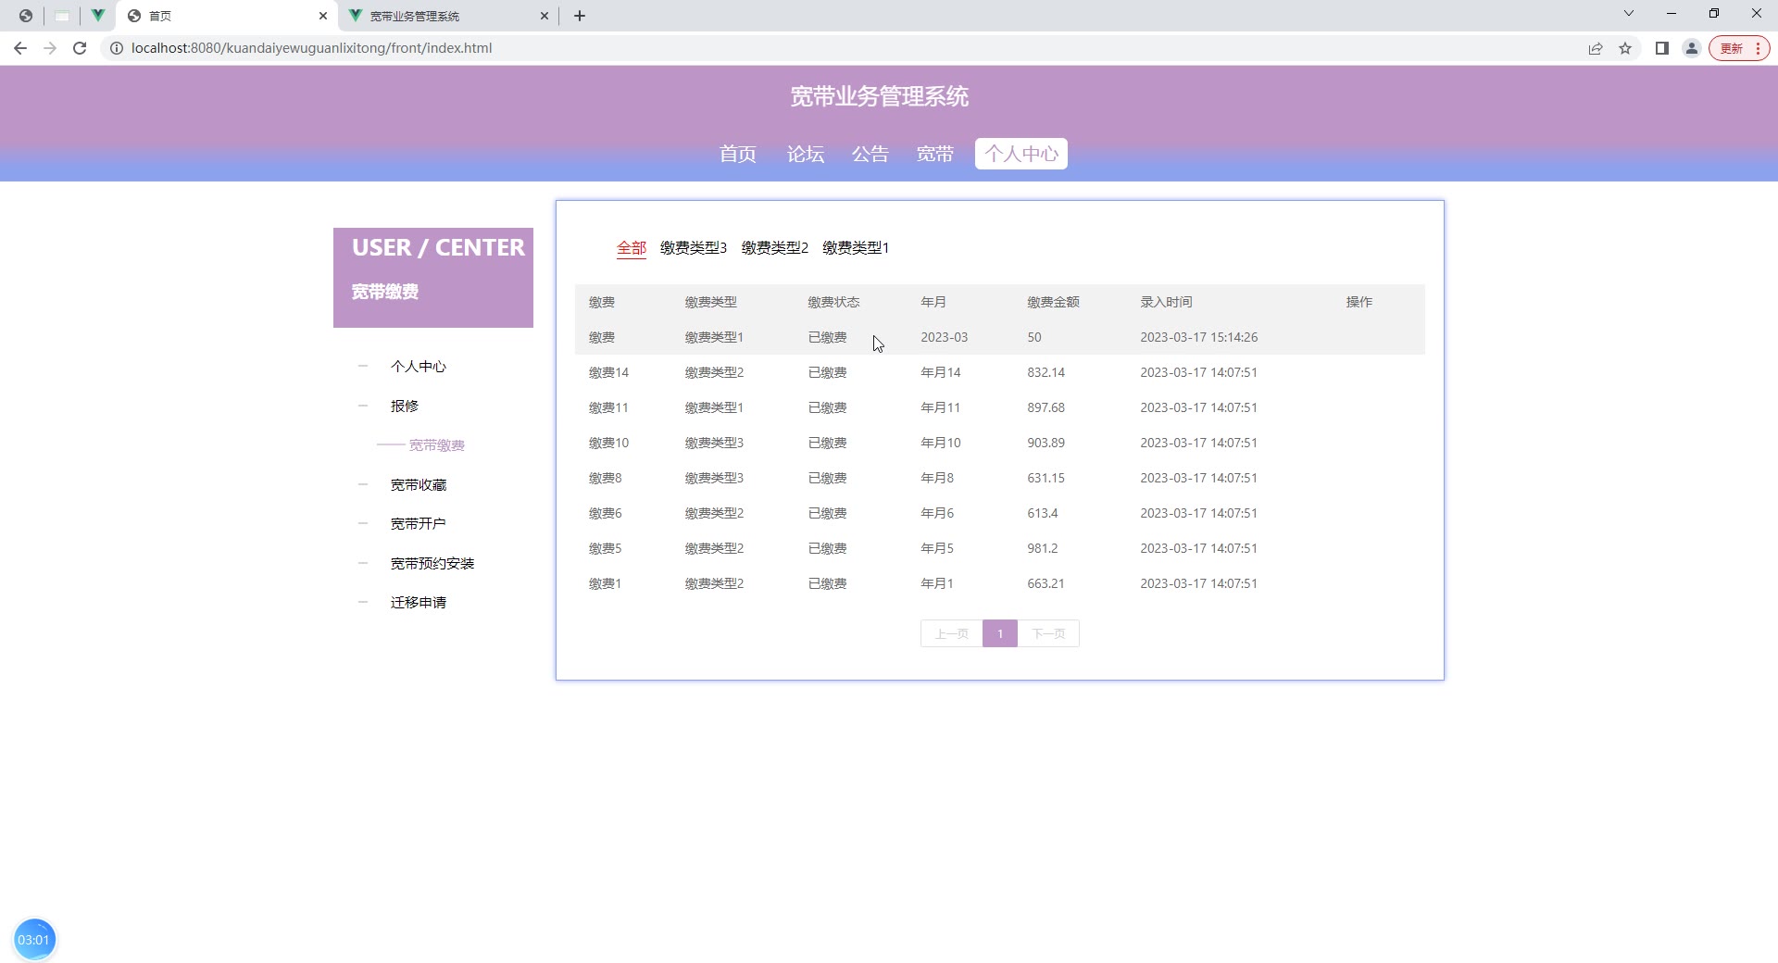Click the 663.21 amount cell
The image size is (1778, 963).
1046,583
